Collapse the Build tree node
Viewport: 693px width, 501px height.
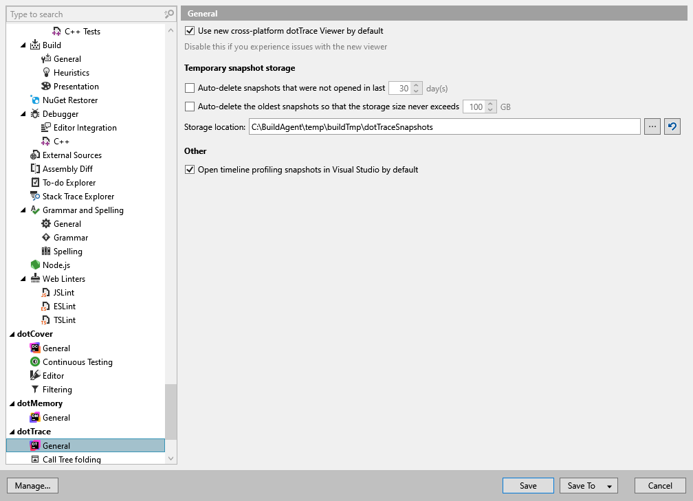23,45
